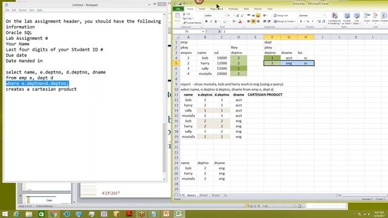Increase font size with the large A
Image resolution: width=388 pixels, height=218 pixels.
coord(238,16)
